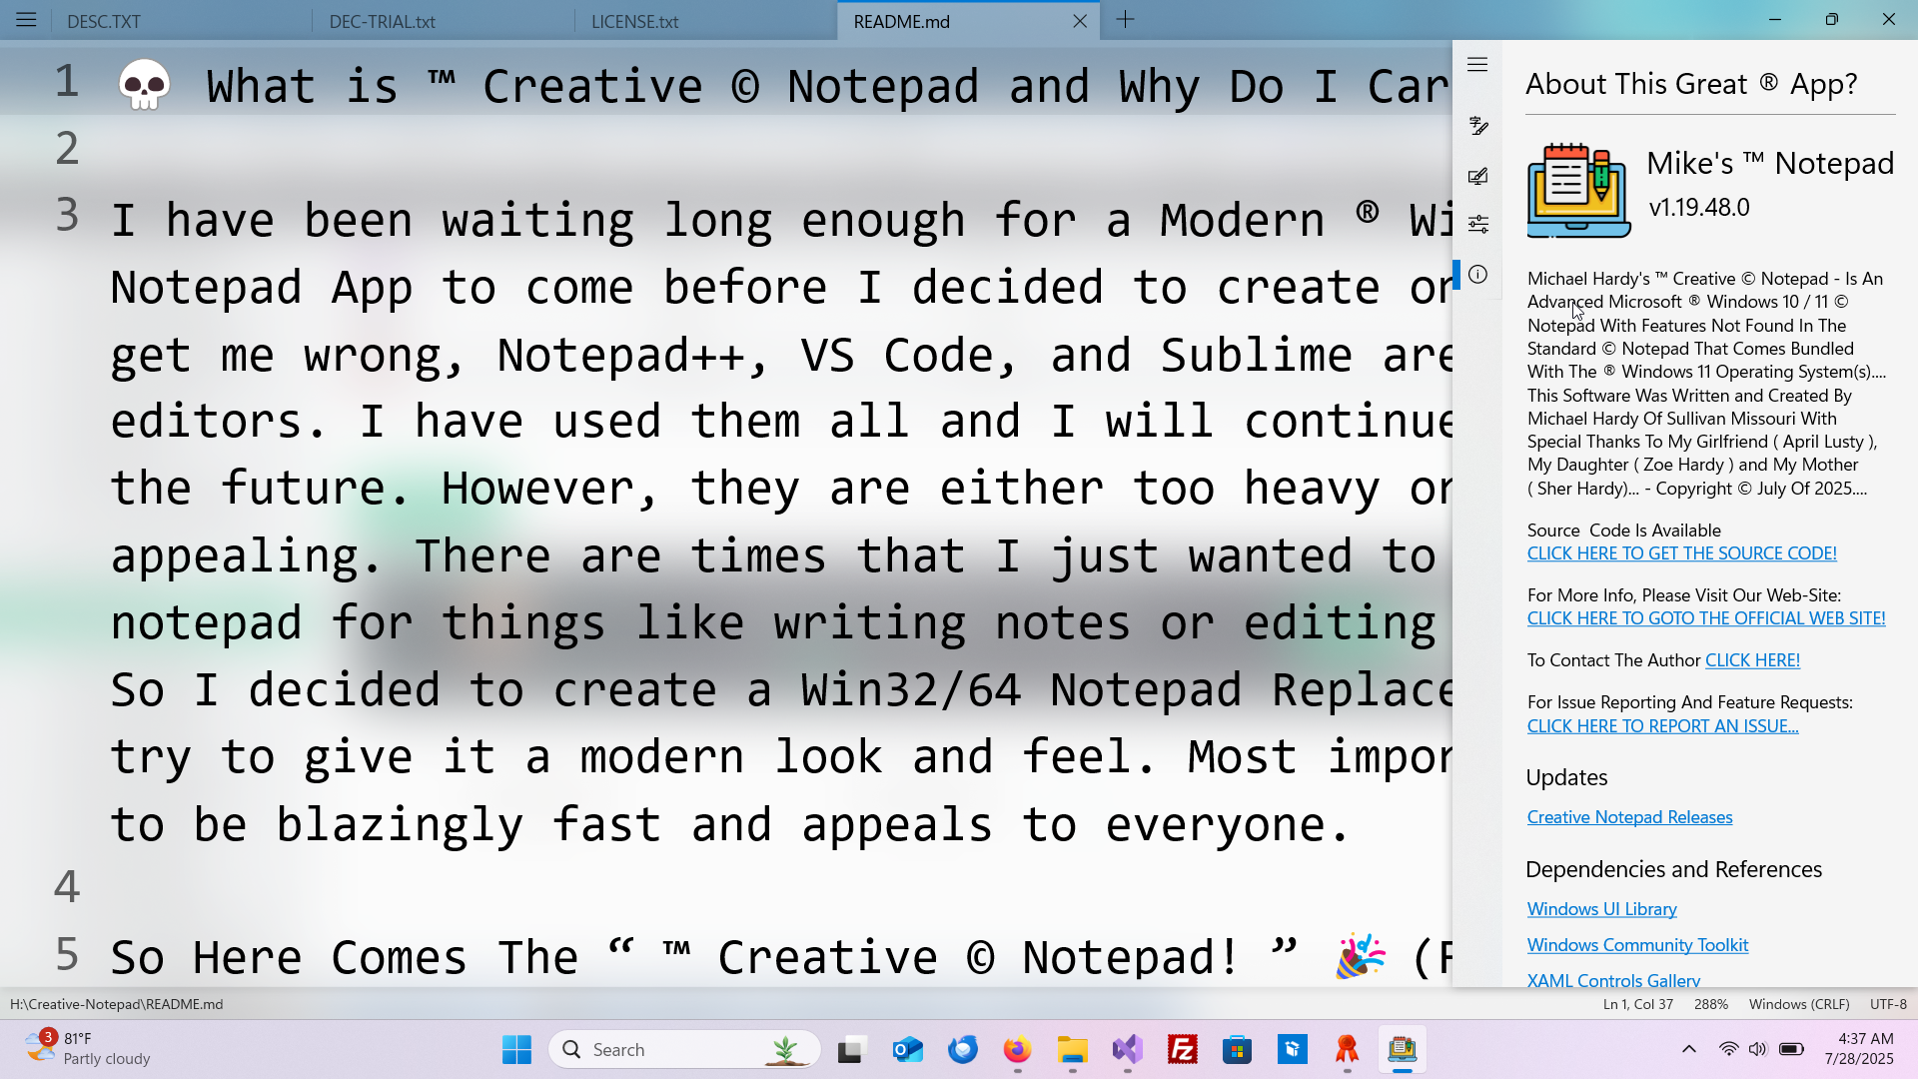Open Task View from the taskbar
Image resolution: width=1918 pixels, height=1079 pixels.
(x=851, y=1050)
